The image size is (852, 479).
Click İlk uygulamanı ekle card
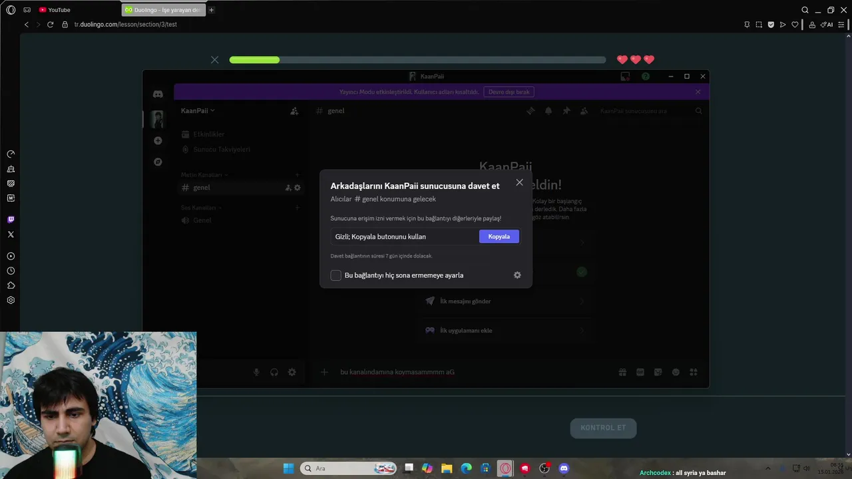(505, 331)
